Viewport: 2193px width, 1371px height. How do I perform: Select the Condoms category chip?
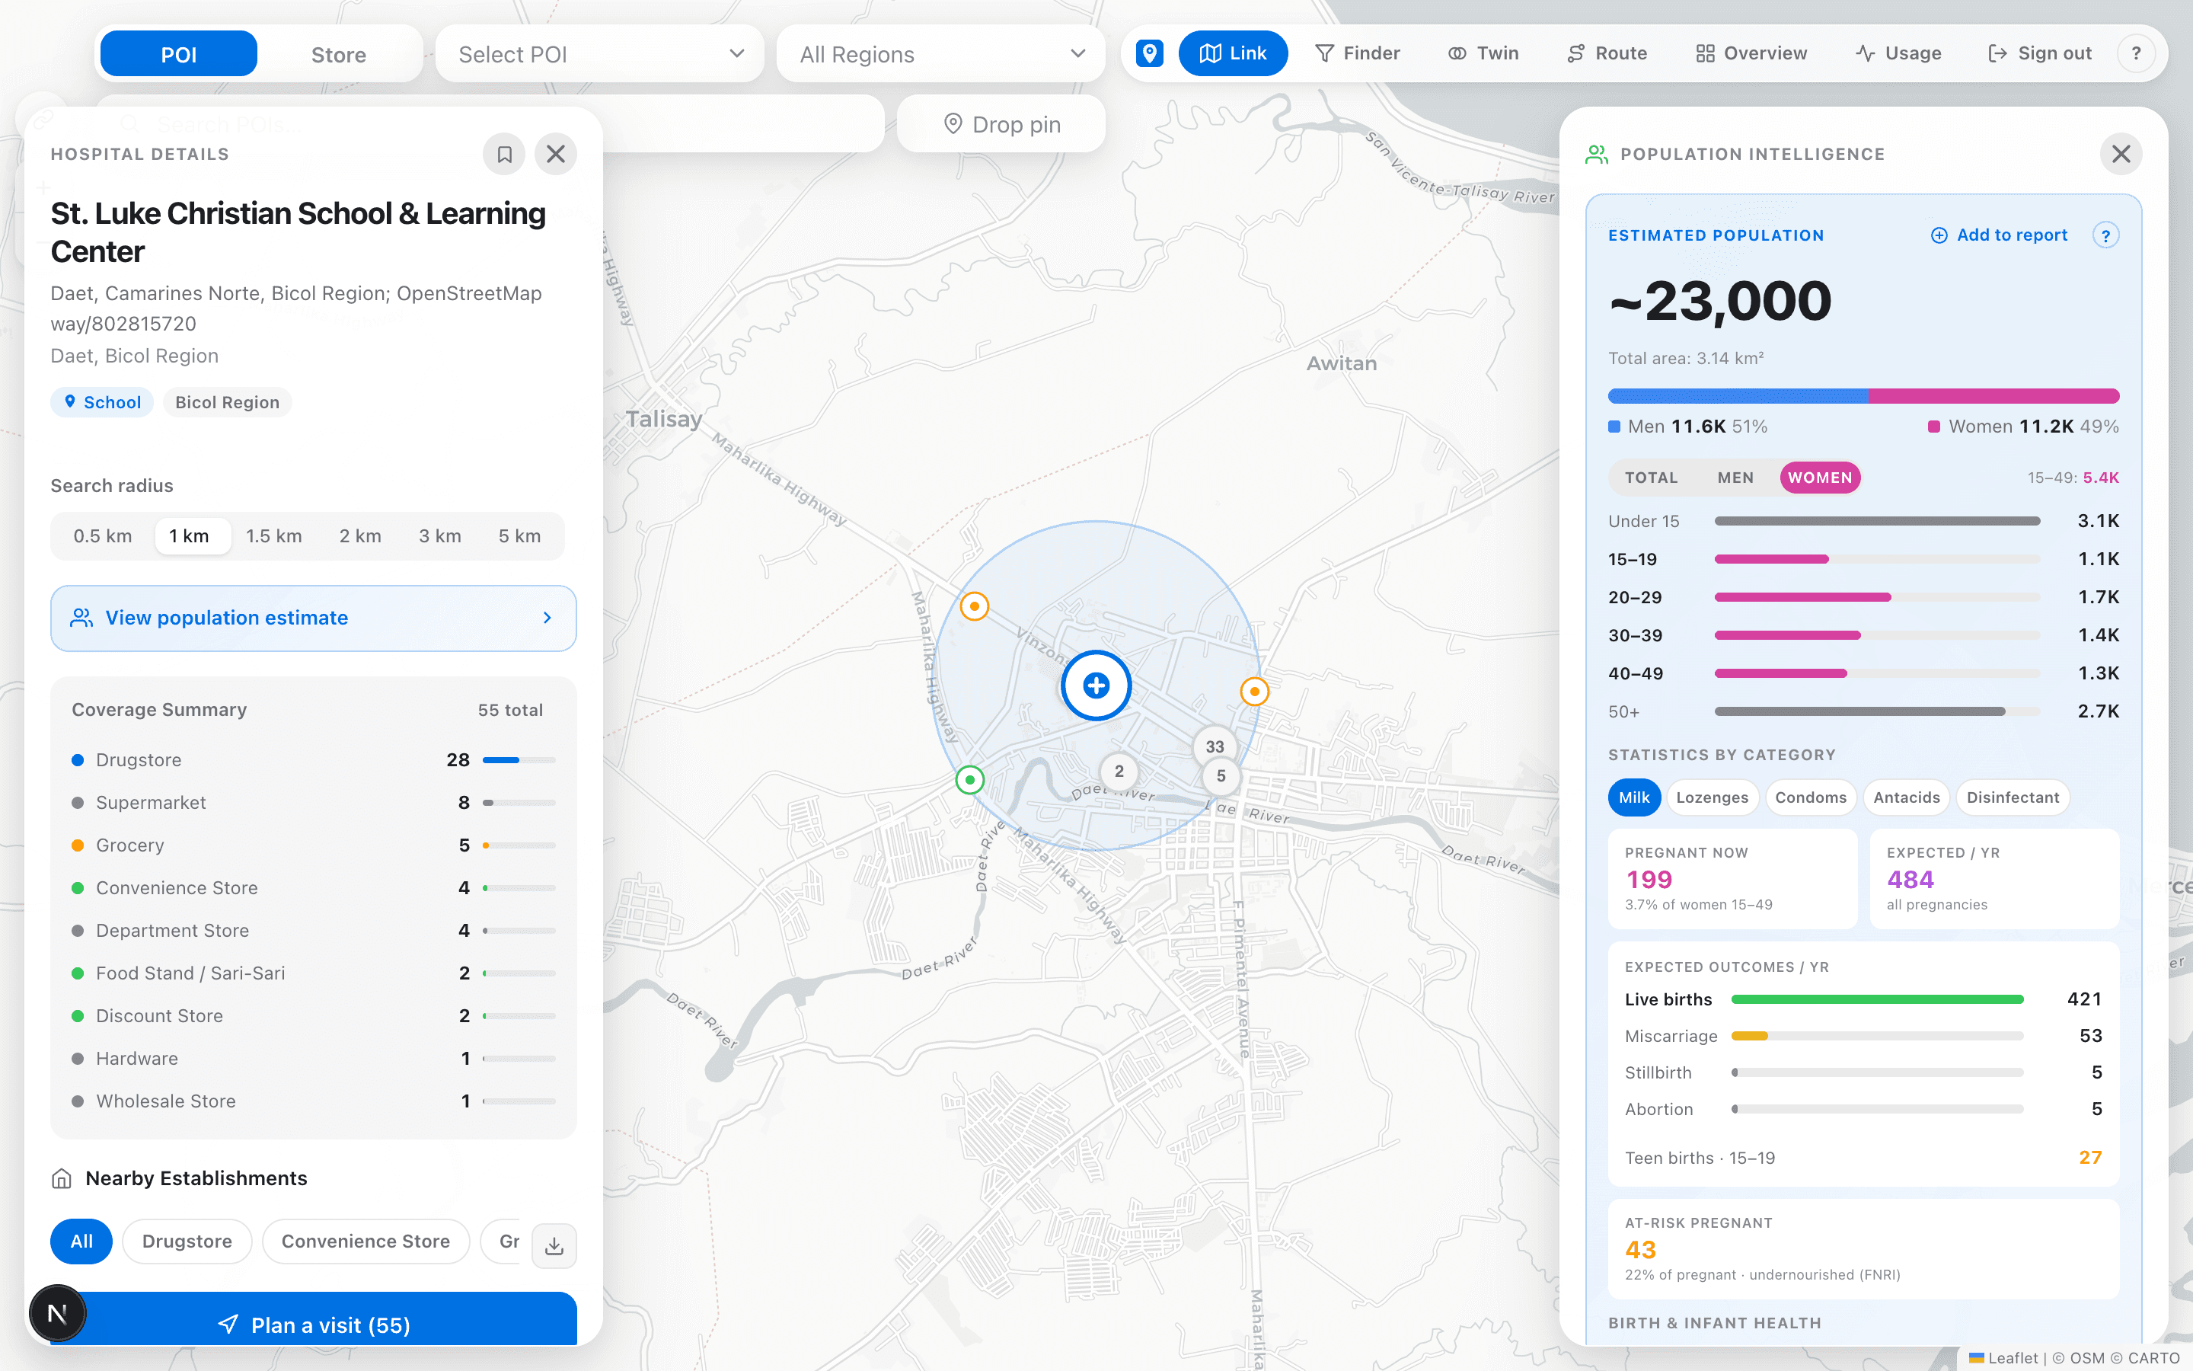click(x=1811, y=798)
